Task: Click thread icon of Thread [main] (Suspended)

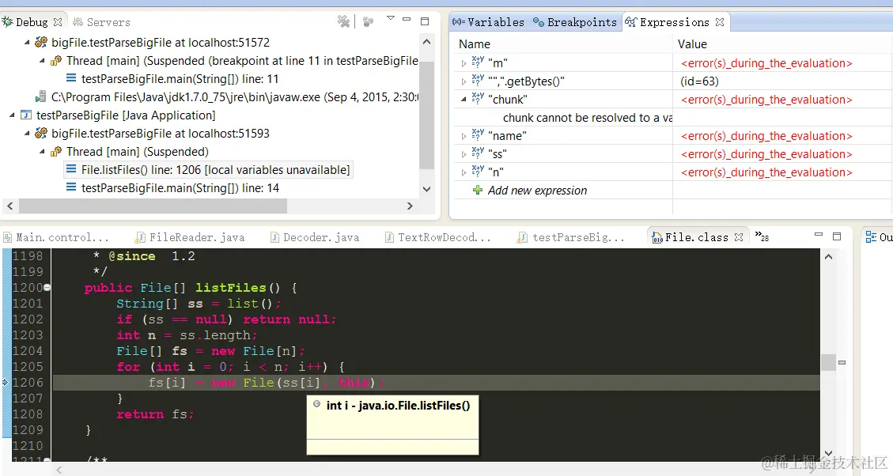Action: tap(56, 152)
